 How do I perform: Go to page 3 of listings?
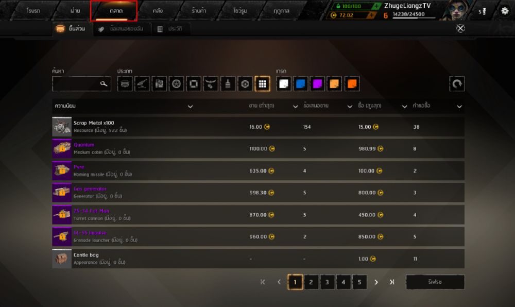coord(327,282)
